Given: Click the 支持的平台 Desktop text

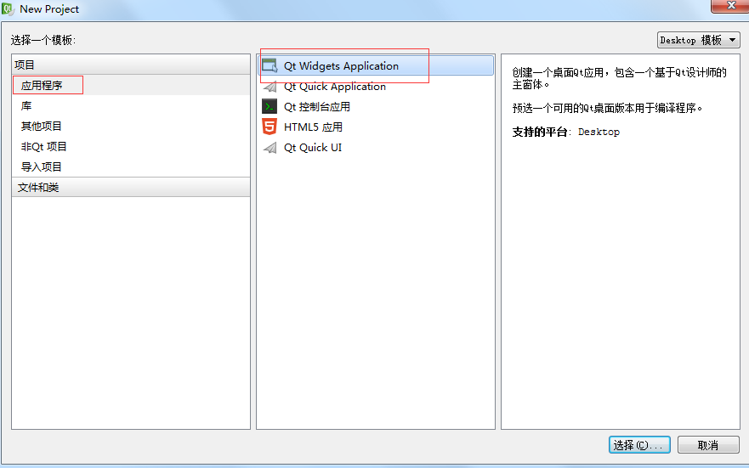Looking at the screenshot, I should pyautogui.click(x=565, y=133).
